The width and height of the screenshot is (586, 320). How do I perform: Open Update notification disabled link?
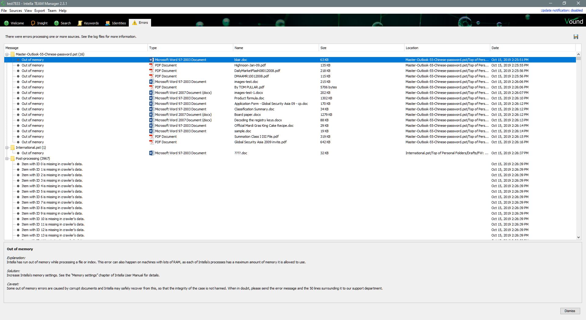point(562,10)
